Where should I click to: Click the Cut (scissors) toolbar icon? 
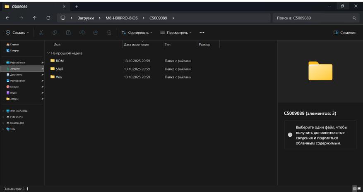(x=41, y=33)
